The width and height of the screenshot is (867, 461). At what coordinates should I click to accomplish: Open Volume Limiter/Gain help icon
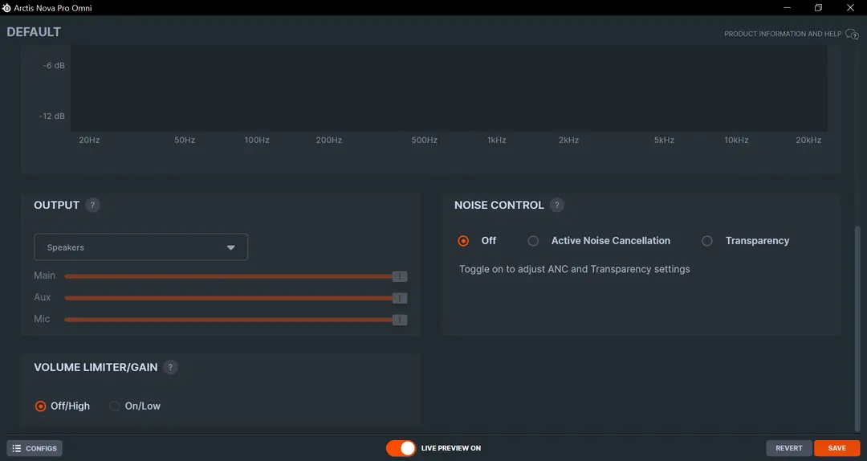click(x=170, y=368)
